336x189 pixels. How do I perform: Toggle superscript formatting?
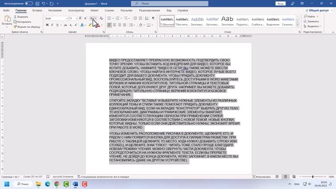(x=76, y=25)
